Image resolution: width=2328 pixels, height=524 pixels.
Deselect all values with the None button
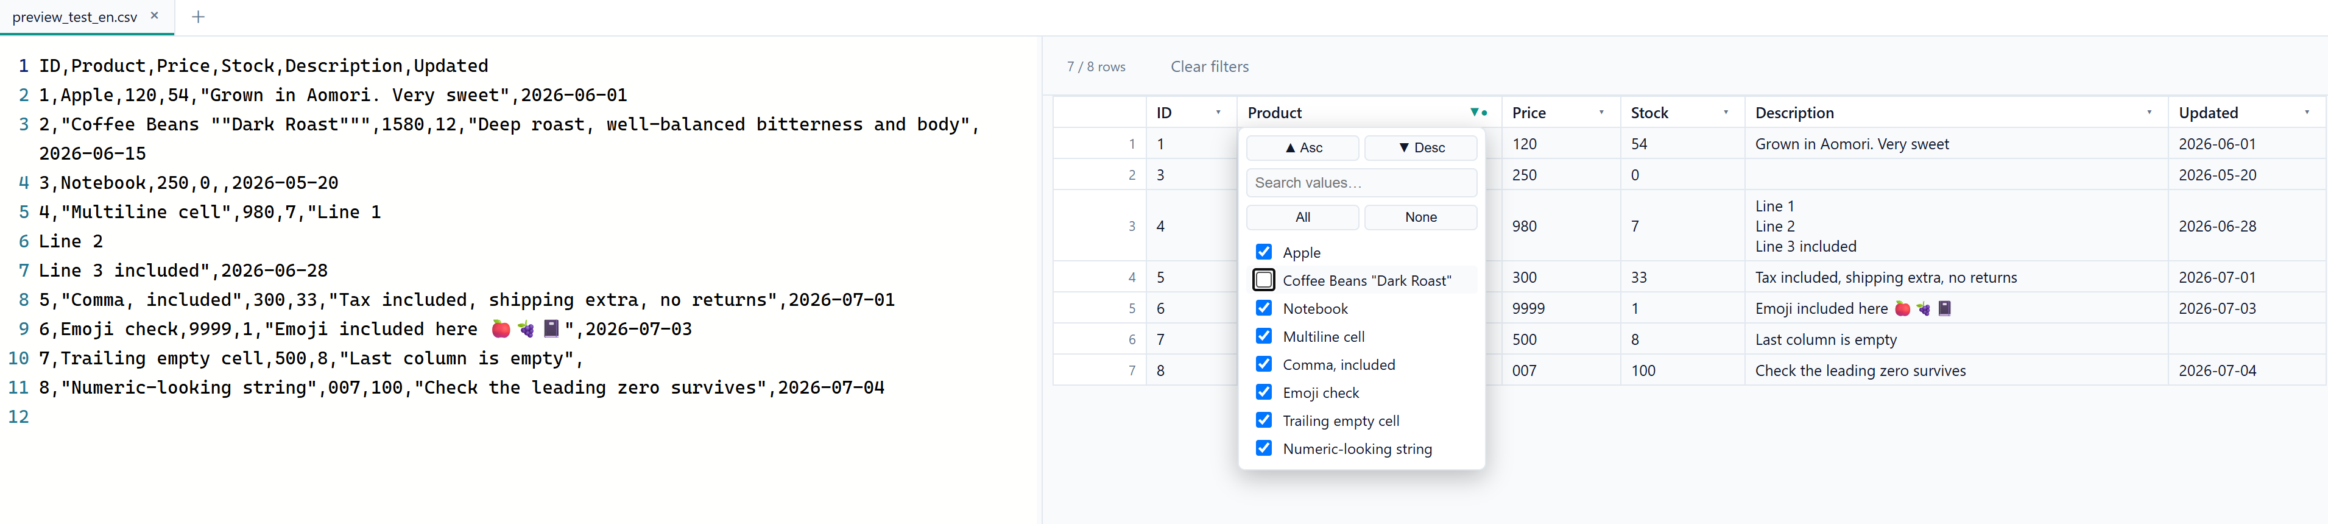point(1420,217)
